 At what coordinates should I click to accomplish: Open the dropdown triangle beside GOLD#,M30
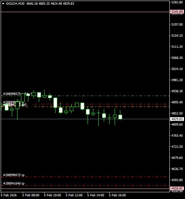click(3, 4)
